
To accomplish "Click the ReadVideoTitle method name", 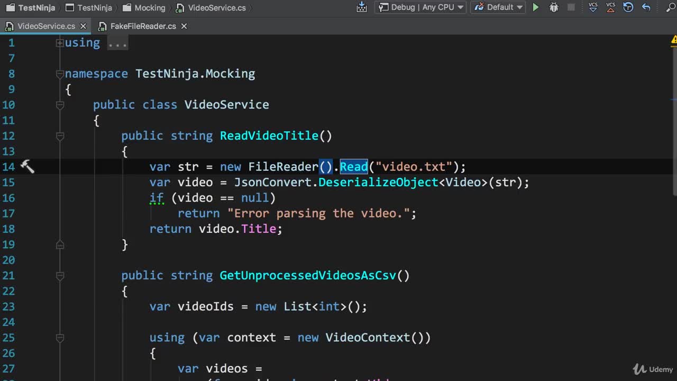I will point(269,136).
